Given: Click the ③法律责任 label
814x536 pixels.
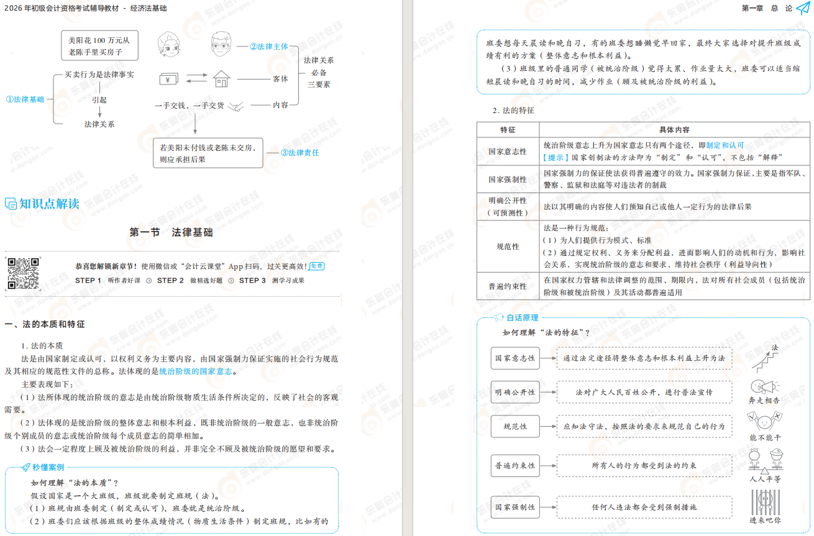Looking at the screenshot, I should [300, 153].
